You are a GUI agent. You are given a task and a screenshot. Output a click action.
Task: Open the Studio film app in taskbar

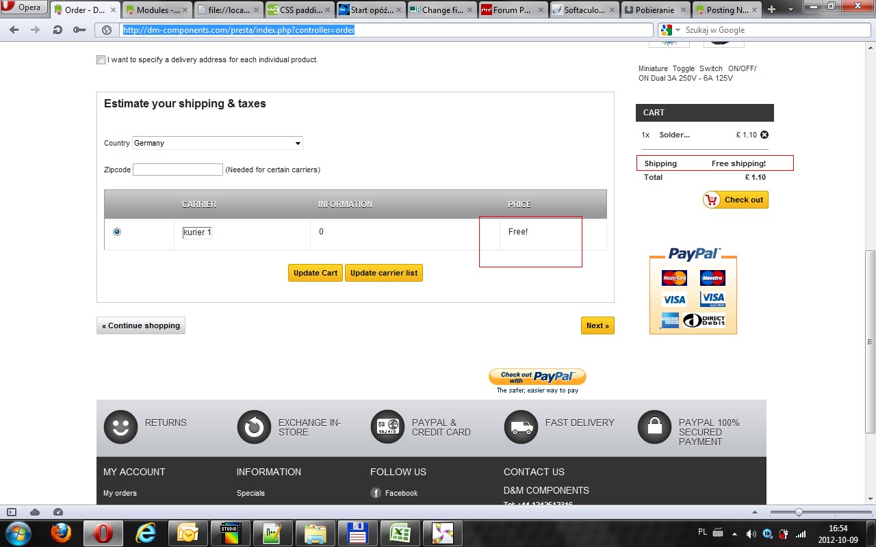(x=230, y=533)
